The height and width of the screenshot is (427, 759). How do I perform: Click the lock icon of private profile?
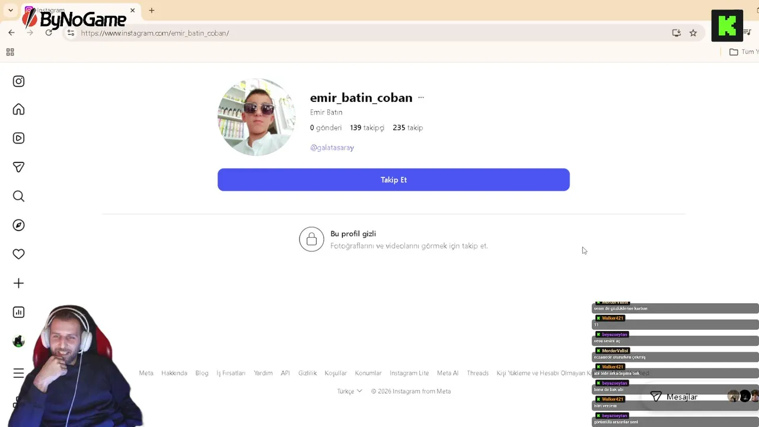[311, 240]
